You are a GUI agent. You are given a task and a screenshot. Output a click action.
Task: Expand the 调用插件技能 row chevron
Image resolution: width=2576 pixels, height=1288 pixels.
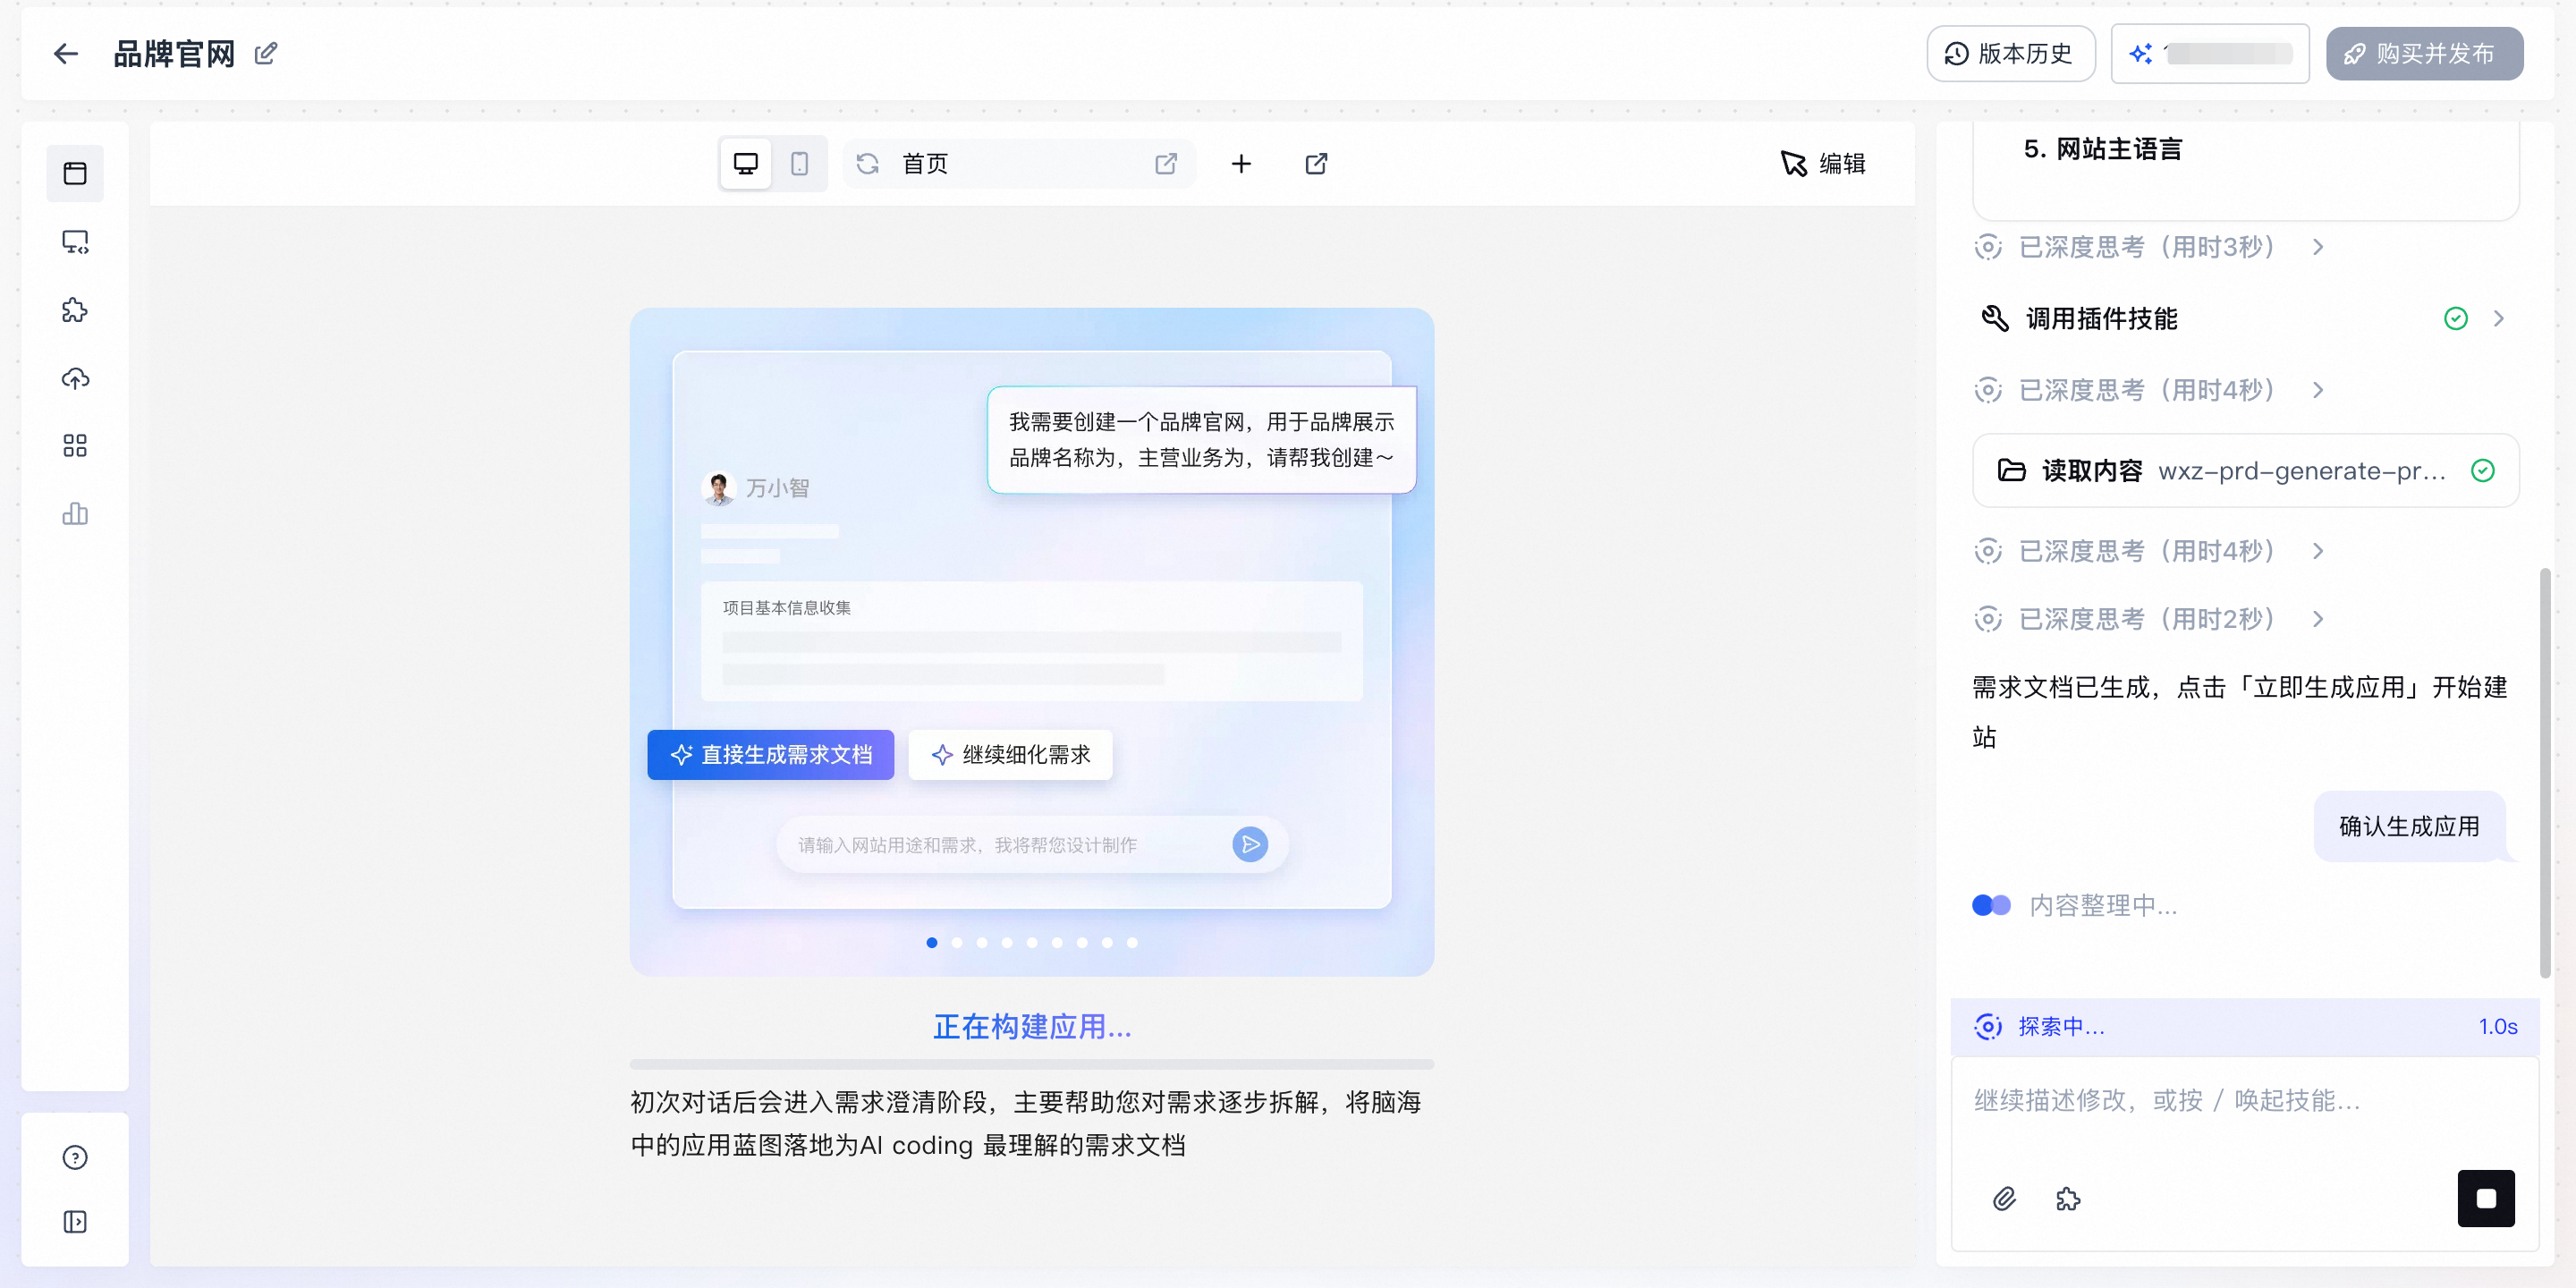pos(2499,318)
